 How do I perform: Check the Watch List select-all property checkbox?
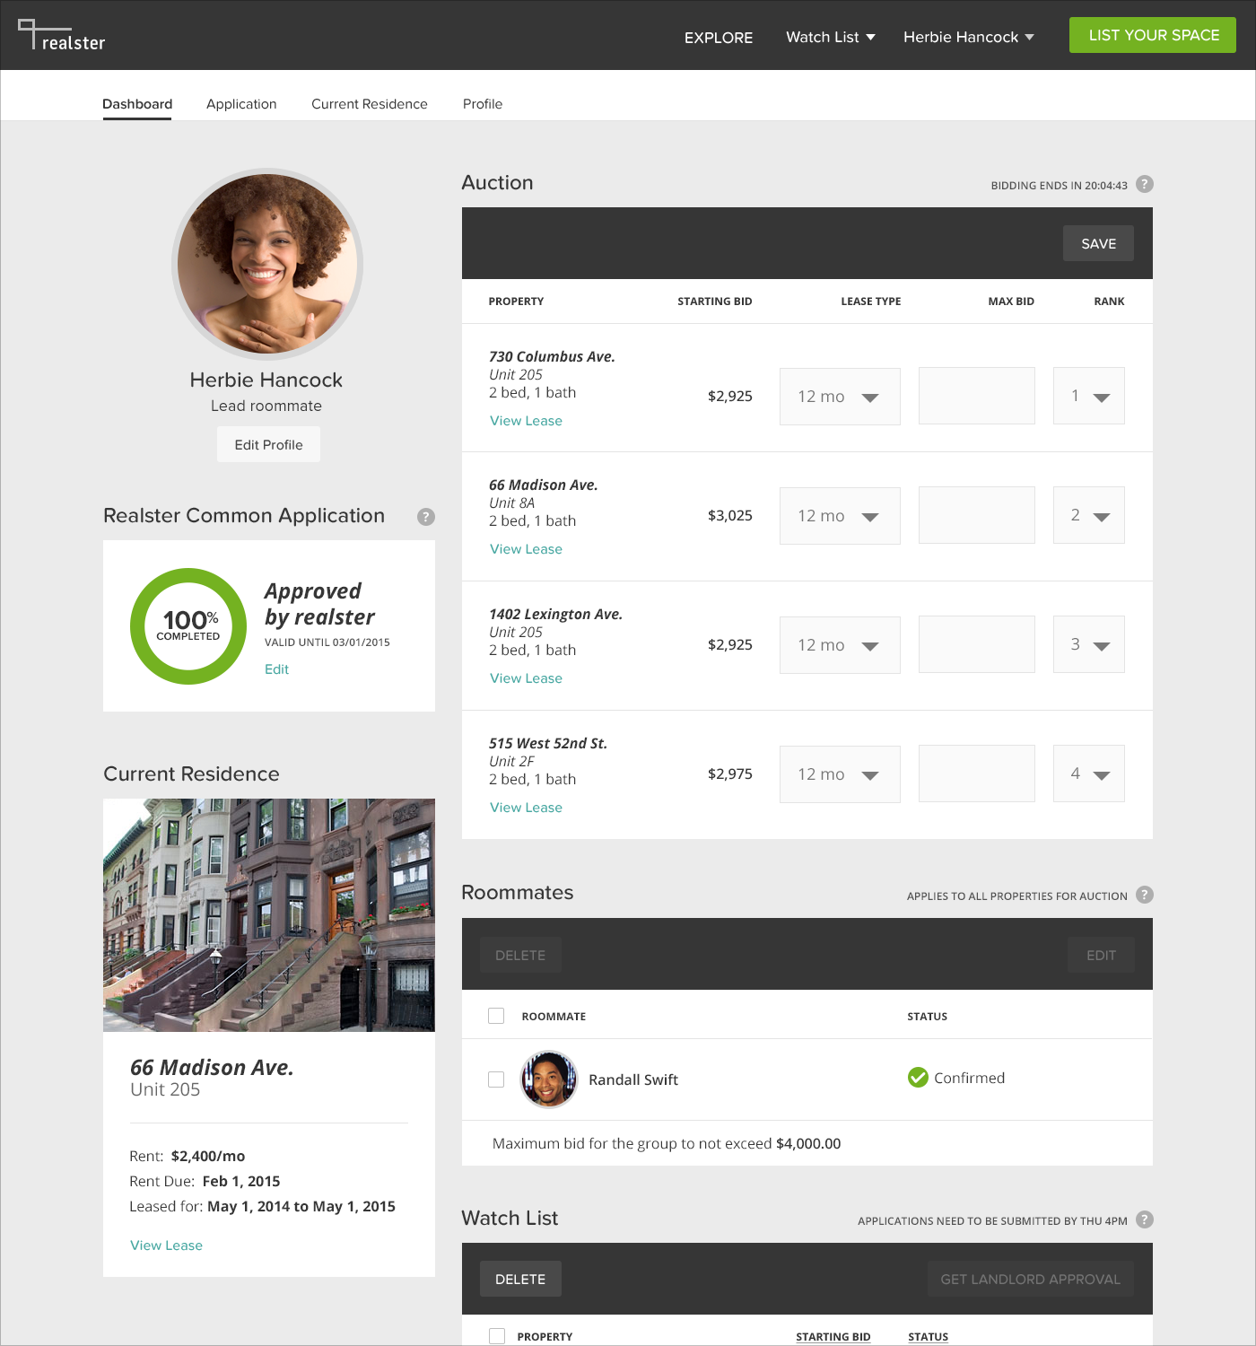tap(496, 1335)
